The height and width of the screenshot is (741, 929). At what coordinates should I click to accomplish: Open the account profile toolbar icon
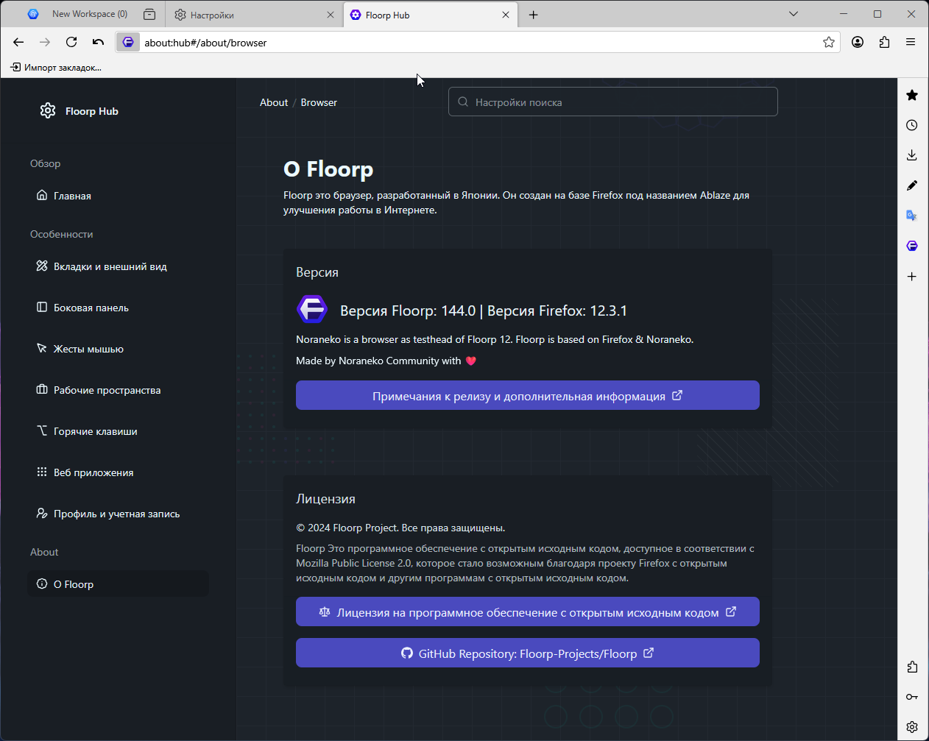(858, 43)
